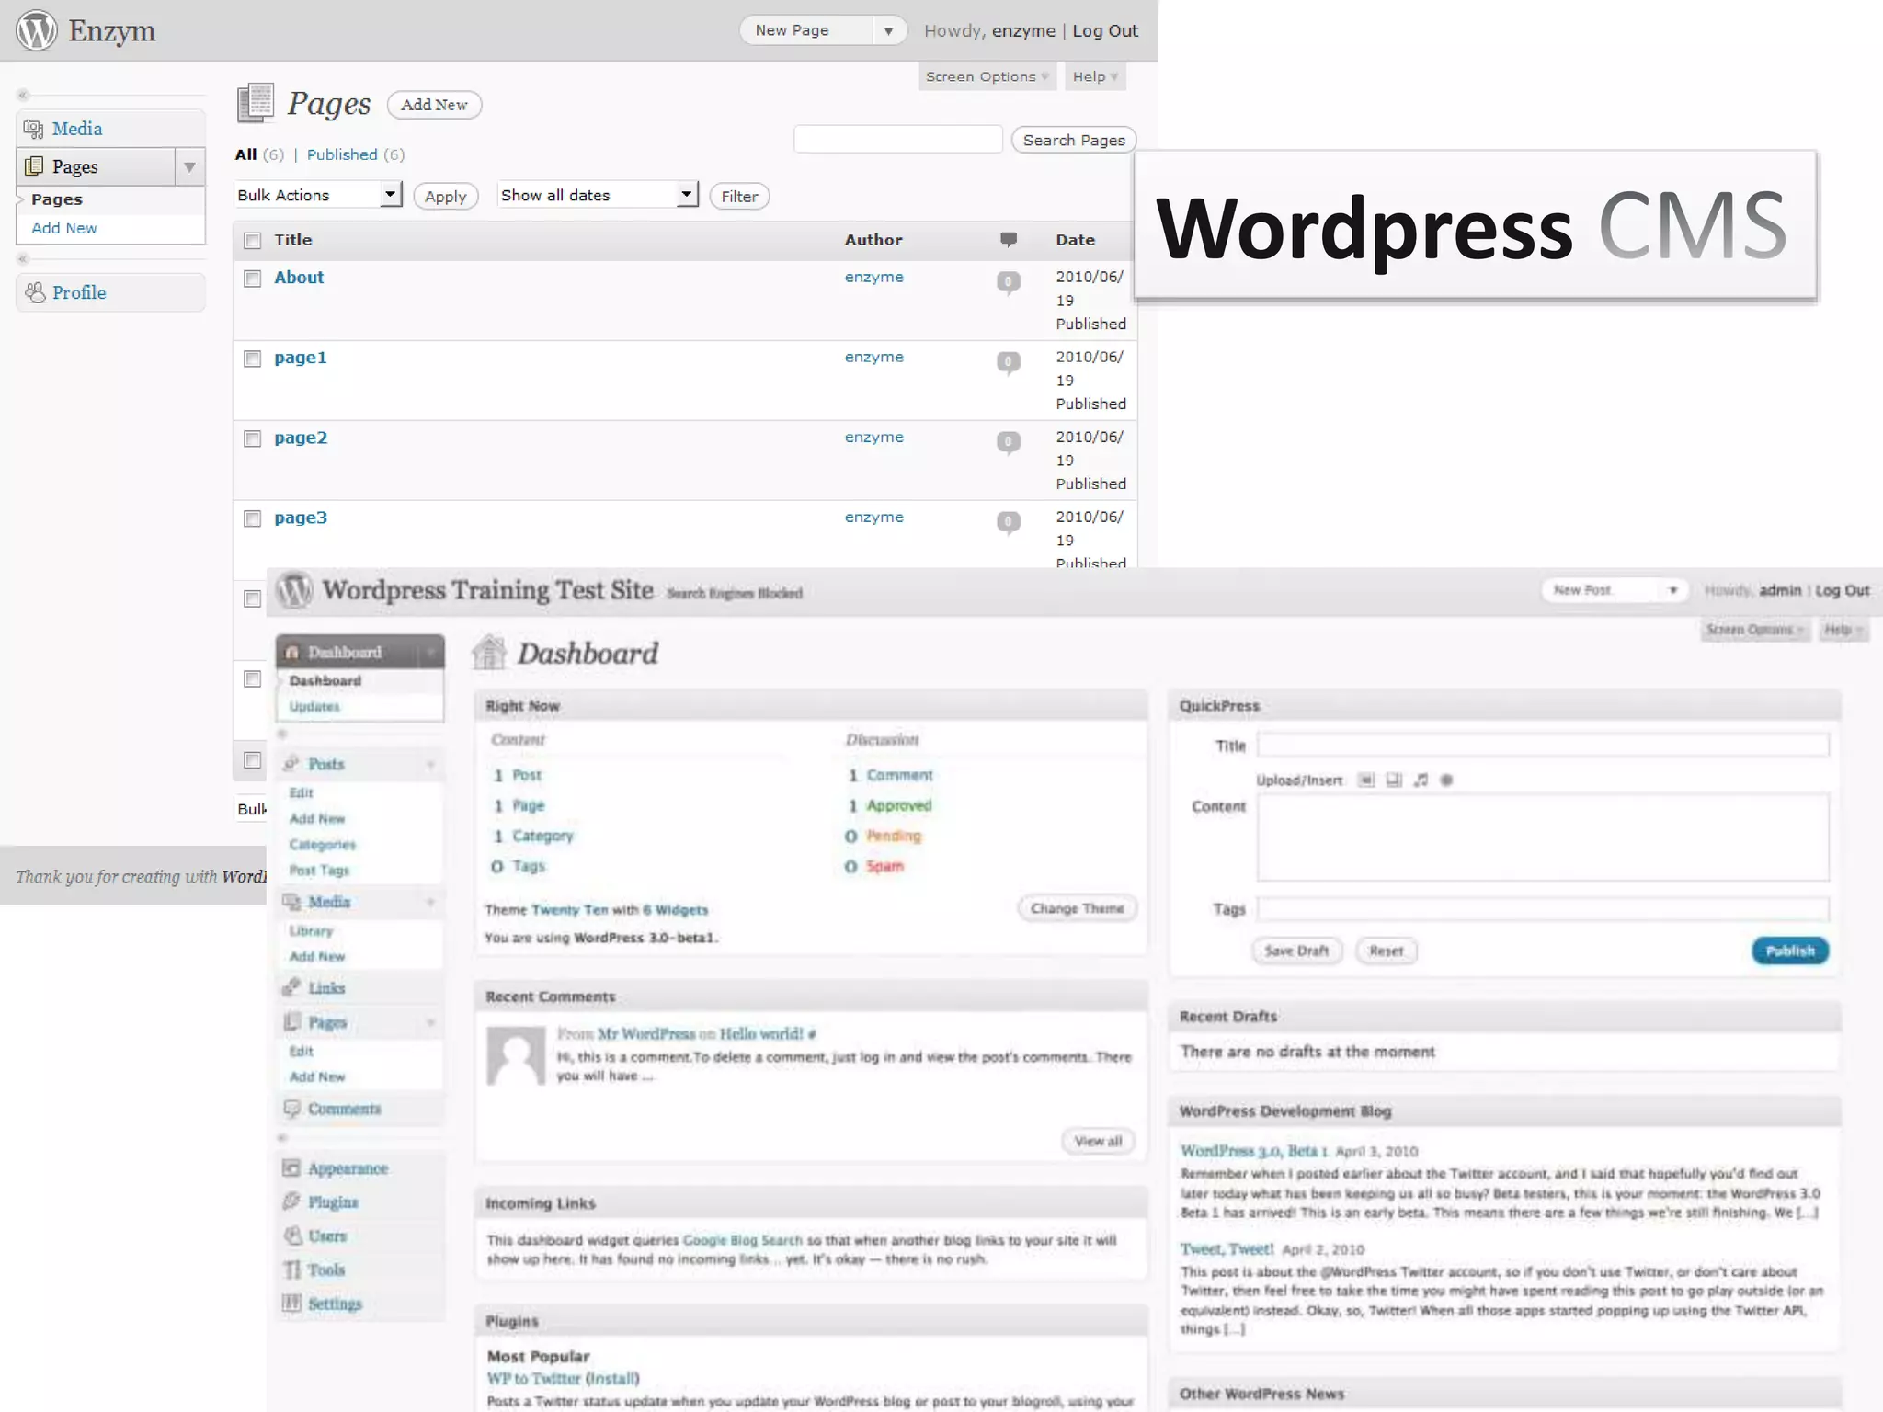Open the New Page dropdown arrow
The width and height of the screenshot is (1883, 1412).
pos(888,30)
